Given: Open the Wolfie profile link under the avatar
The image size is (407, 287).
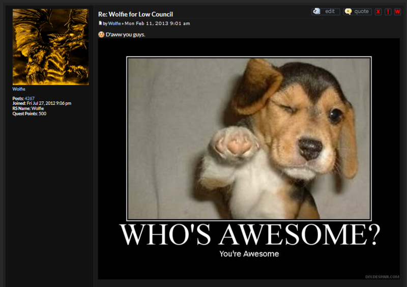Looking at the screenshot, I should (x=19, y=89).
